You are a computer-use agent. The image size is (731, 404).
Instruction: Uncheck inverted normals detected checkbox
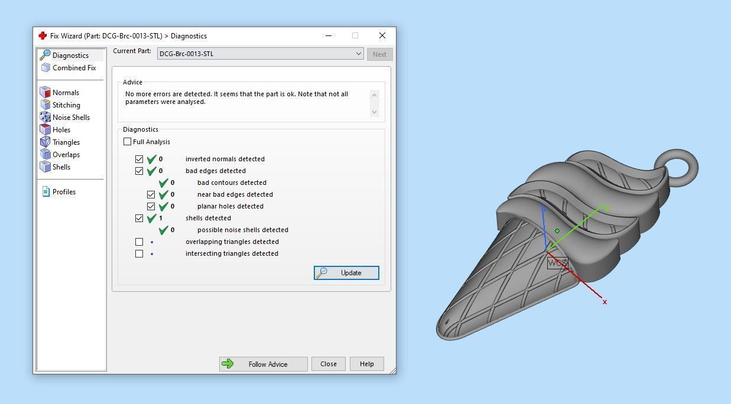(139, 159)
